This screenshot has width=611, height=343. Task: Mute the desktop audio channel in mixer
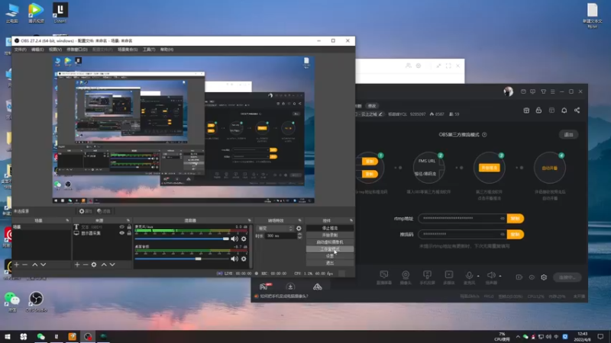point(234,258)
